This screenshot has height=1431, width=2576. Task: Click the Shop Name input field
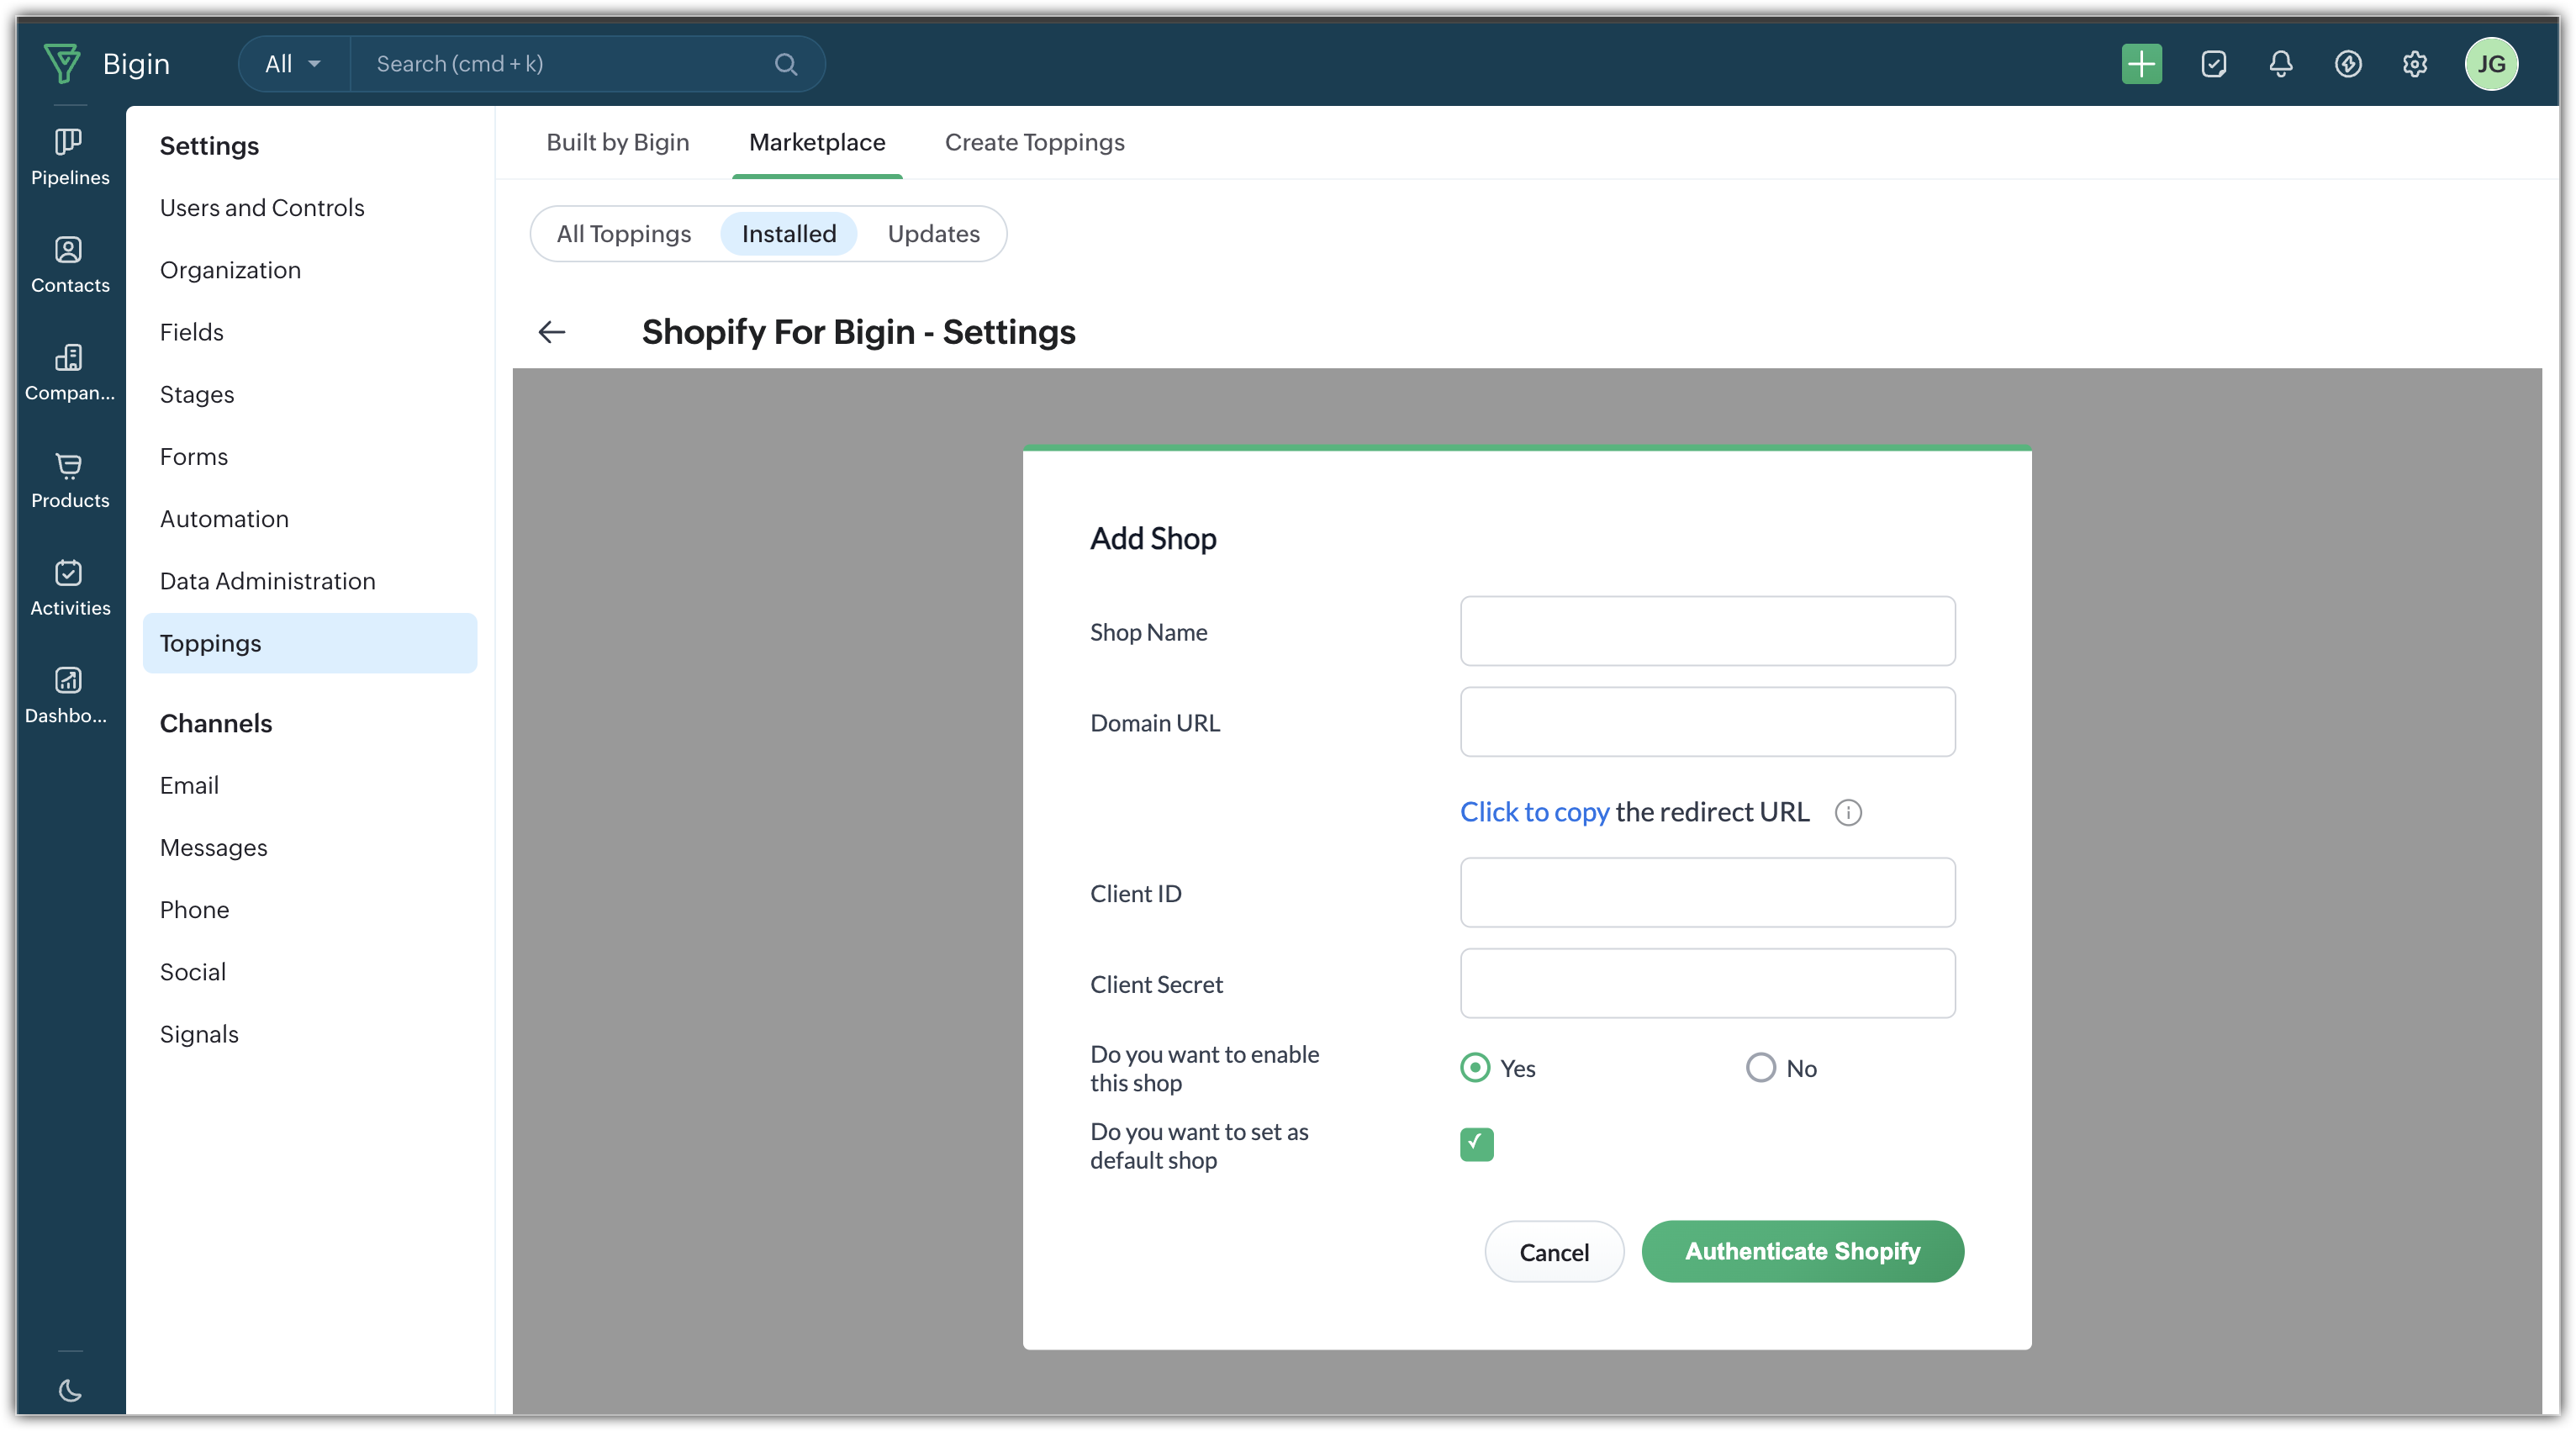click(x=1707, y=631)
